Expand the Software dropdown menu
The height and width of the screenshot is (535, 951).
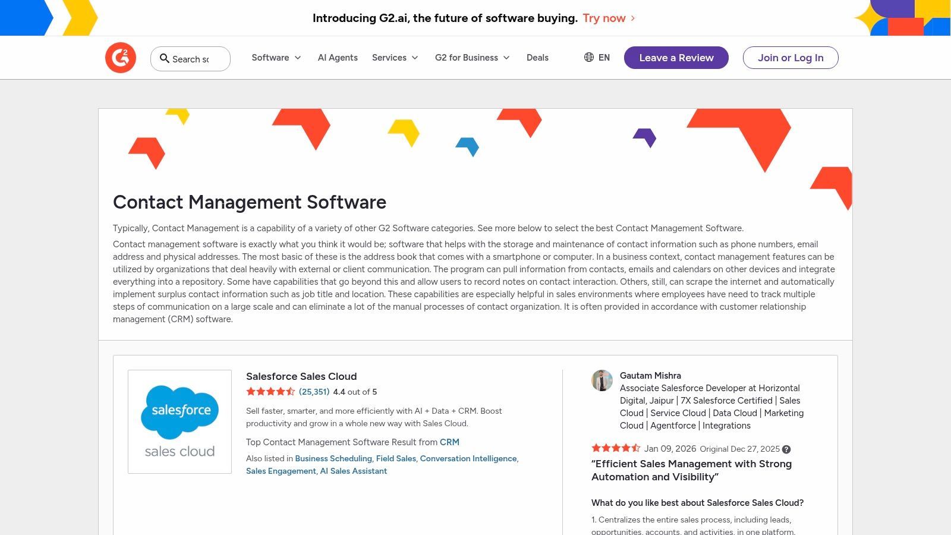coord(276,58)
